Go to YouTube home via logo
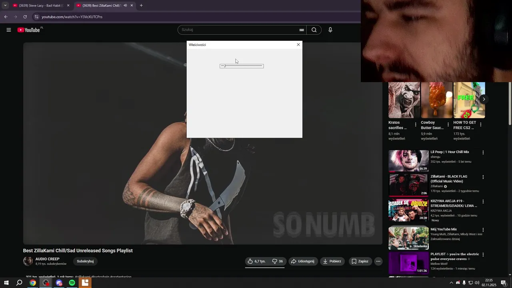 click(x=29, y=30)
